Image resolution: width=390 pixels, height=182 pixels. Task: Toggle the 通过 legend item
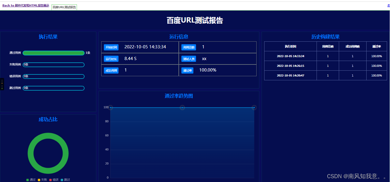[x=31, y=180]
